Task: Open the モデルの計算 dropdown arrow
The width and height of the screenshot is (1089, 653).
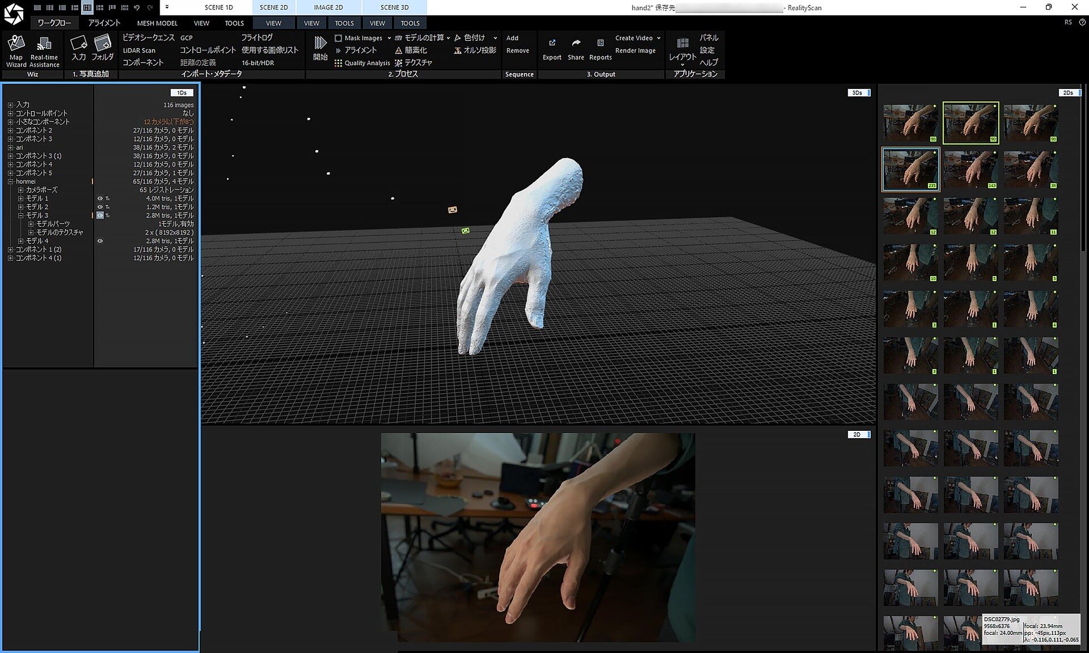Action: (x=448, y=38)
